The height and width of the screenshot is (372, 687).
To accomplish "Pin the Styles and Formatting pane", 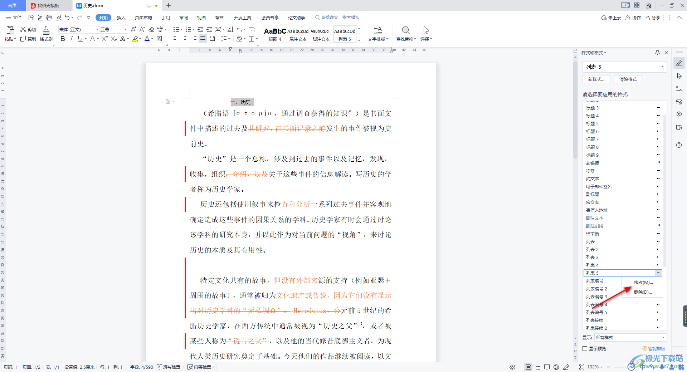I will pos(657,53).
